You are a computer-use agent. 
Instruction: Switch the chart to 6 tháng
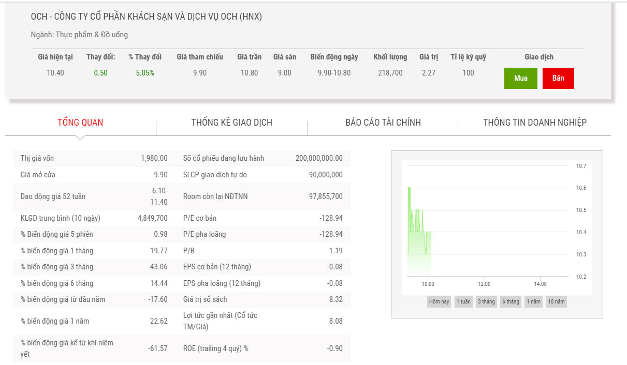click(x=510, y=301)
